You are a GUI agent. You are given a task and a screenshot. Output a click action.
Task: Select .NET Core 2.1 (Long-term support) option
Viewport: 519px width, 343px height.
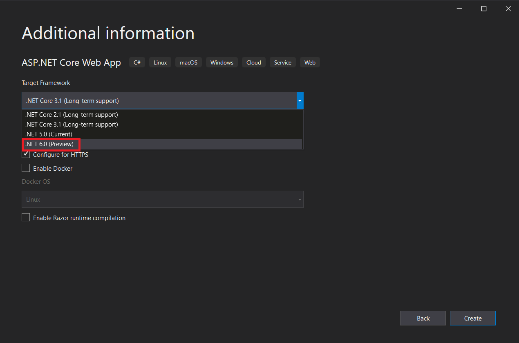click(72, 115)
